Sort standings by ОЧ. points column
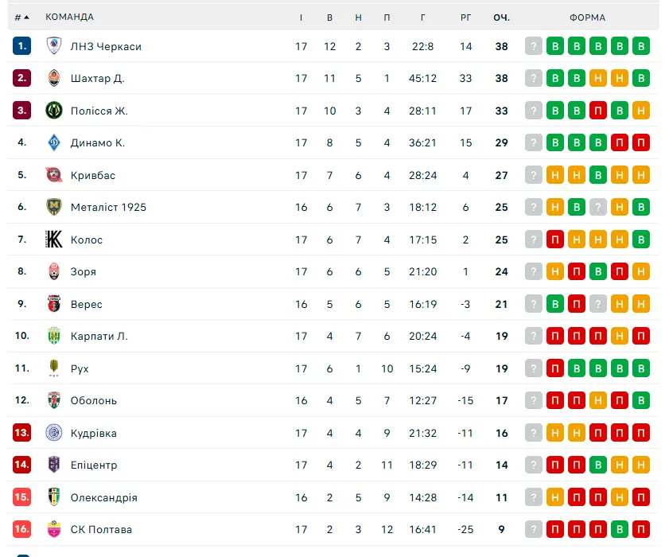Viewport: 665px width, 557px height. coord(502,18)
